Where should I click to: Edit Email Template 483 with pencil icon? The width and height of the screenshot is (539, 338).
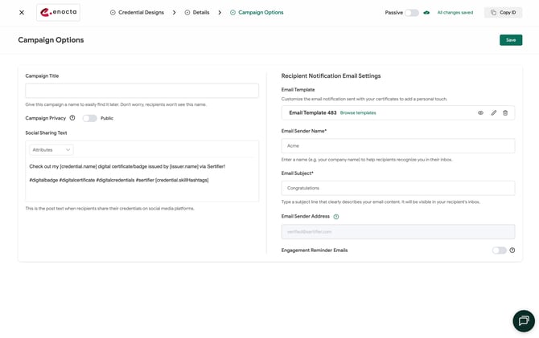pyautogui.click(x=494, y=113)
